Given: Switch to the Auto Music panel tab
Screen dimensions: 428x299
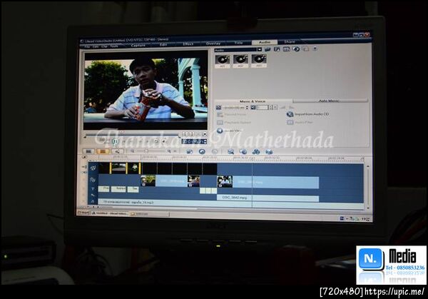Looking at the screenshot, I should (x=330, y=101).
